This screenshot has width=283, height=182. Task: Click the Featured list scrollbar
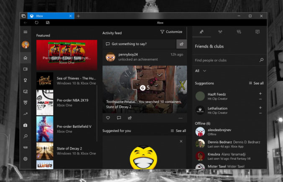pos(97,113)
